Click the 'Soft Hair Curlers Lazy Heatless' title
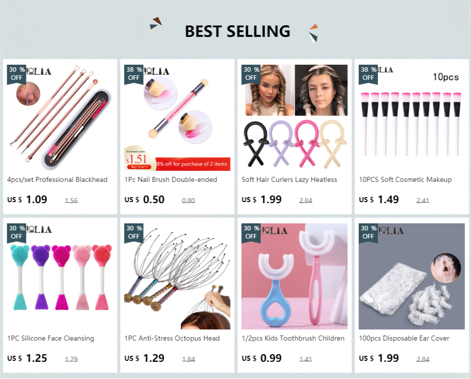This screenshot has width=471, height=379. point(289,179)
